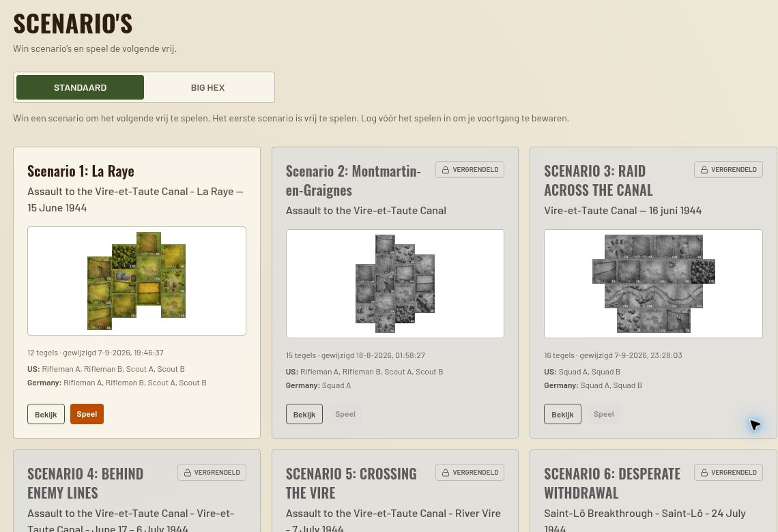Click the 'Vire-et-Taute Canal — 16 juni 1944' subtitle
This screenshot has height=532, width=778.
[622, 211]
